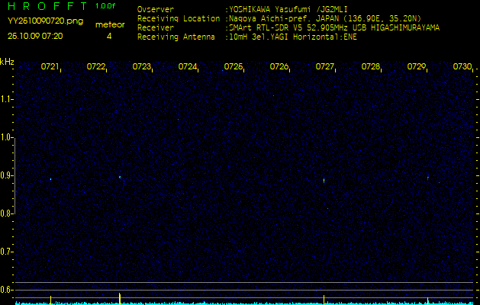Select the 0723 time marker
The height and width of the screenshot is (305, 480).
point(141,67)
